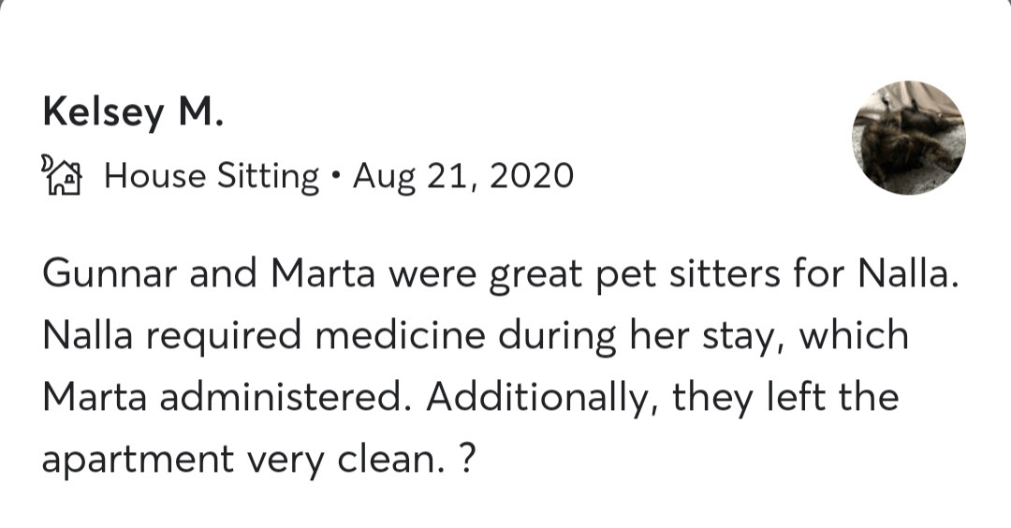Click Nalla at end of first line
The image size is (1011, 528).
click(907, 272)
